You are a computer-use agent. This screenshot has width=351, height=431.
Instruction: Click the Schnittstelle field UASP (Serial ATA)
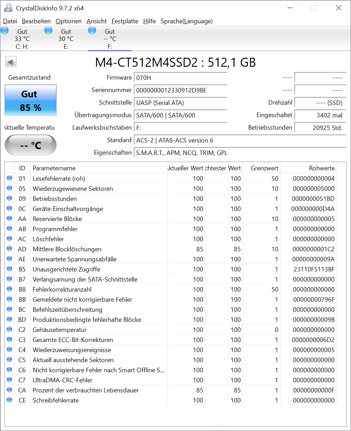pyautogui.click(x=180, y=103)
